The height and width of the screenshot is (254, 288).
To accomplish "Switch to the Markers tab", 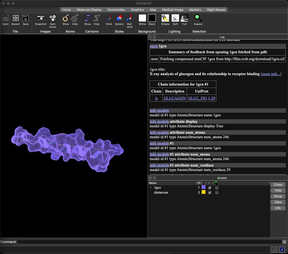I will click(x=195, y=10).
